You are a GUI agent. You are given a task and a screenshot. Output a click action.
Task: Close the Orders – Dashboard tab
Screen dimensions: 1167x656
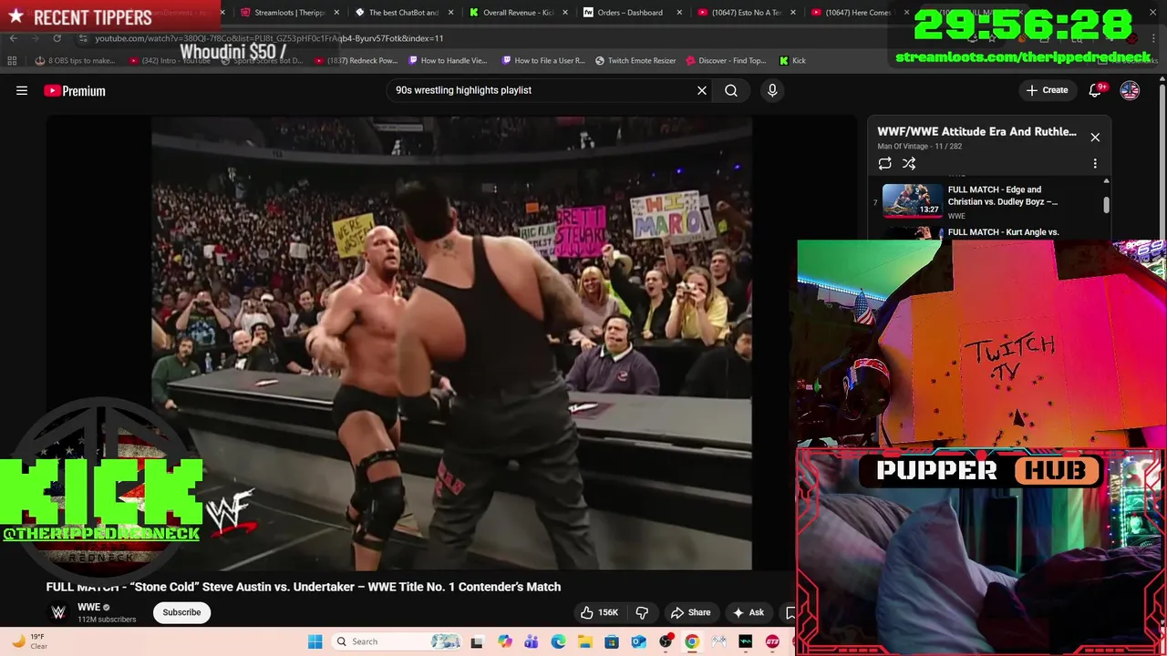(679, 13)
